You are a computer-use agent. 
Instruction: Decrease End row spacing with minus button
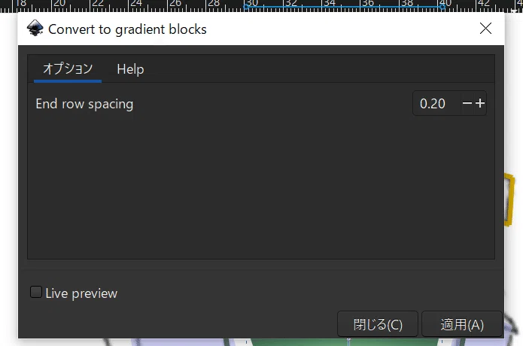pos(467,103)
